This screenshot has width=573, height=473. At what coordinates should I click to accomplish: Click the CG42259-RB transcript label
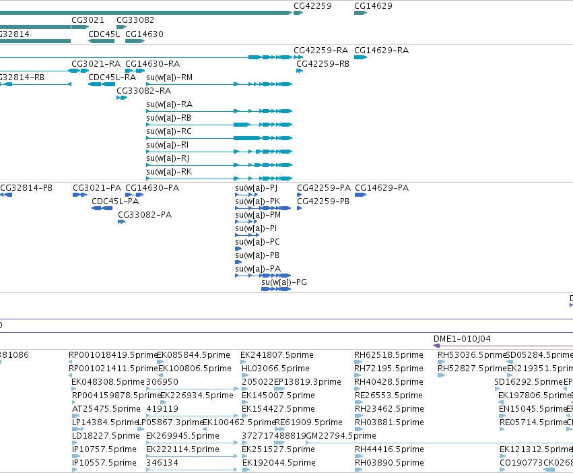[x=323, y=64]
